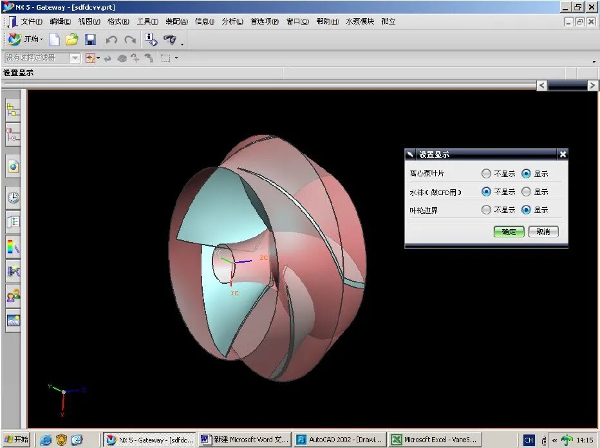600x448 pixels.
Task: Open the 窗口 menu
Action: coord(297,21)
